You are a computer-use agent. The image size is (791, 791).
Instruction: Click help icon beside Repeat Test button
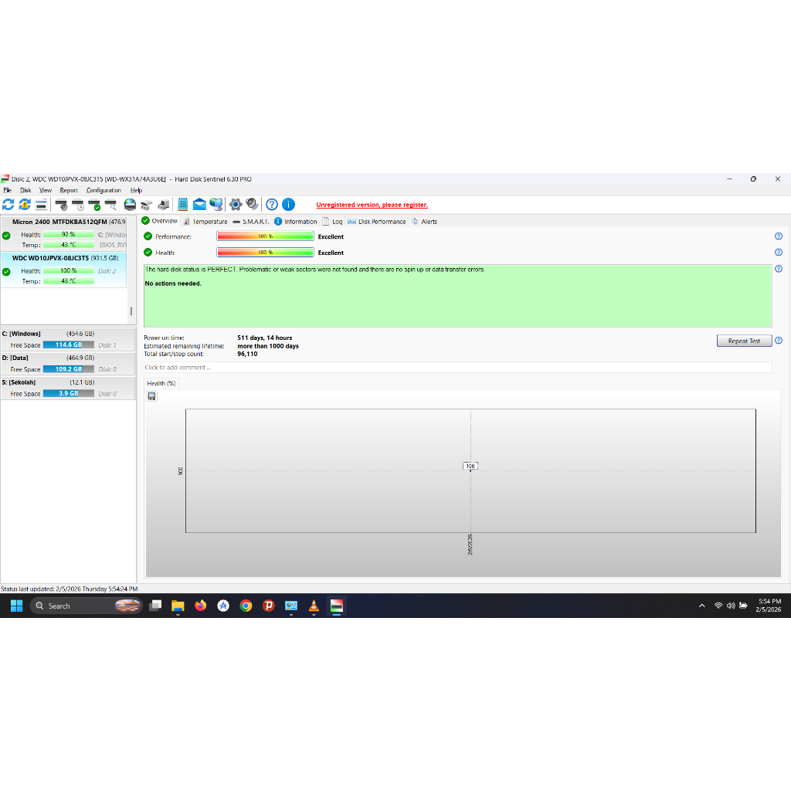click(x=778, y=341)
